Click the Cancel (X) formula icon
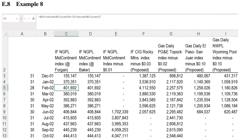 tap(25, 19)
